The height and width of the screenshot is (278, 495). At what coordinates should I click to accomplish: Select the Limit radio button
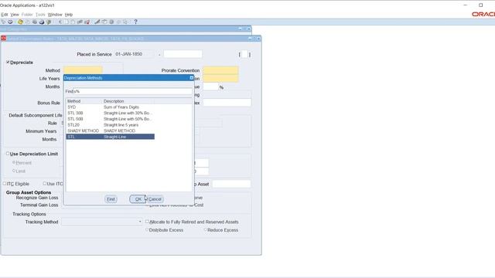[14, 171]
